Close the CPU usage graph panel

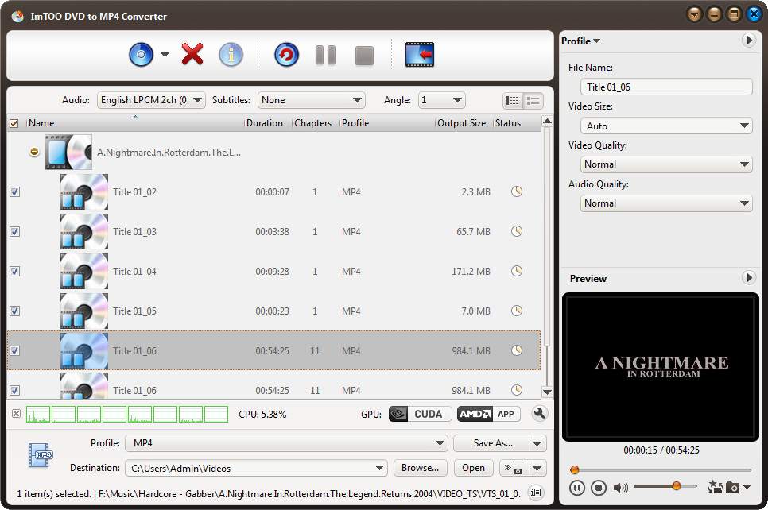point(16,414)
